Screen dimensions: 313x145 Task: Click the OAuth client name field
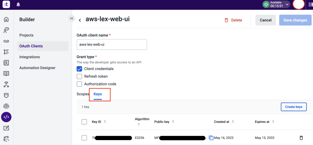(112, 44)
